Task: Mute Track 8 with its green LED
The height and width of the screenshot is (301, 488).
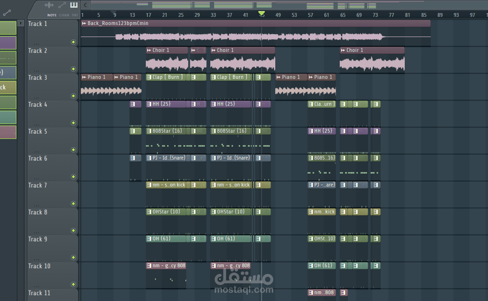Action: coord(74,230)
